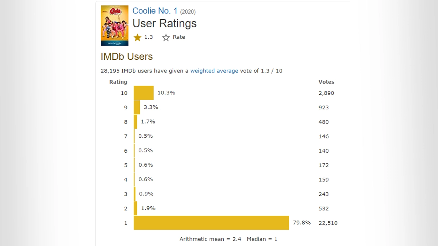Click the Rate button text

[179, 37]
